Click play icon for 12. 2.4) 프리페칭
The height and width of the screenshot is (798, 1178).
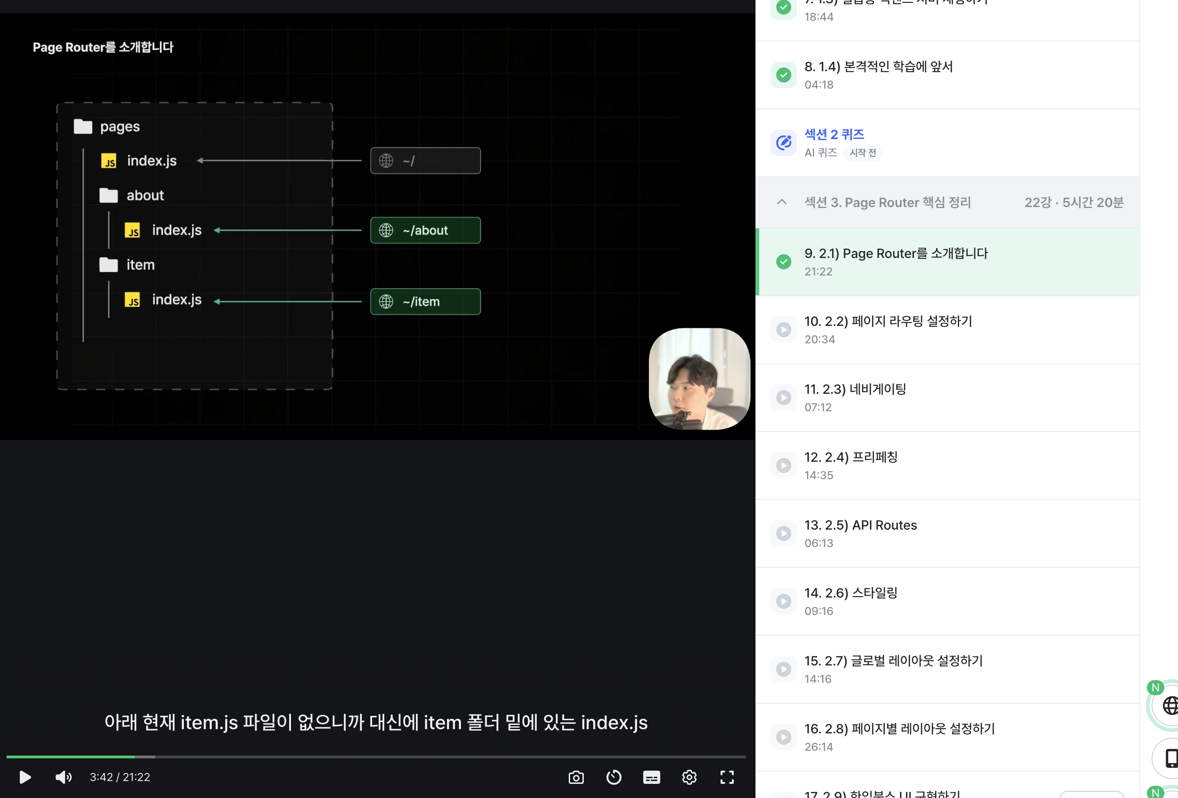click(x=784, y=465)
